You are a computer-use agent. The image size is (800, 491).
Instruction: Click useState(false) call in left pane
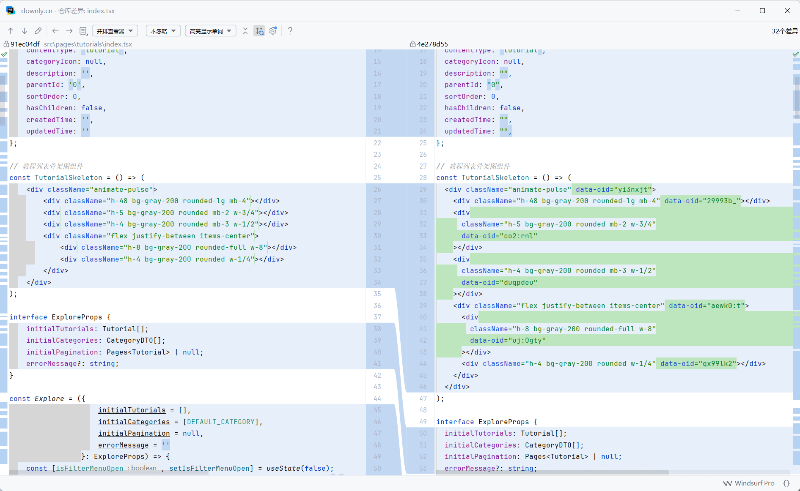pyautogui.click(x=298, y=468)
